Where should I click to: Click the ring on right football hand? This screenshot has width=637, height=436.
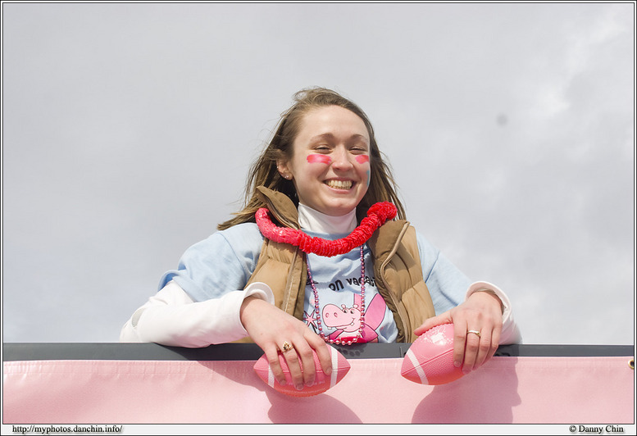point(474,333)
